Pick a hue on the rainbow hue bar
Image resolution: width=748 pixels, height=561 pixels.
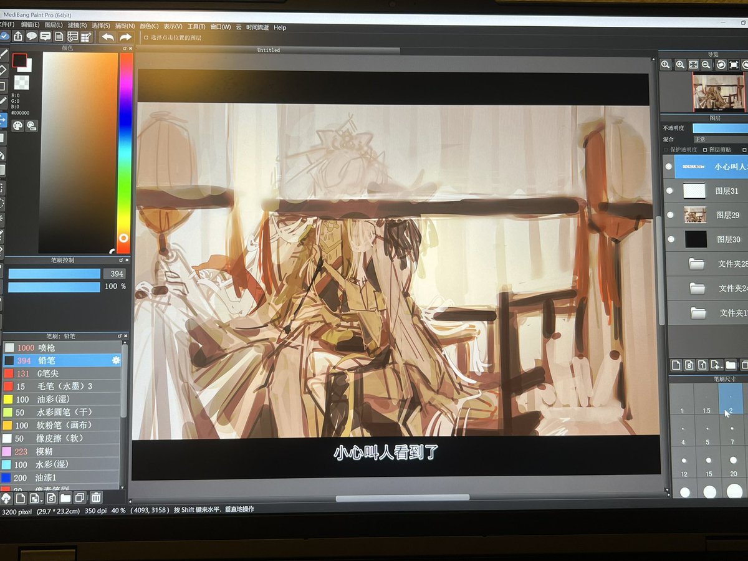point(125,153)
